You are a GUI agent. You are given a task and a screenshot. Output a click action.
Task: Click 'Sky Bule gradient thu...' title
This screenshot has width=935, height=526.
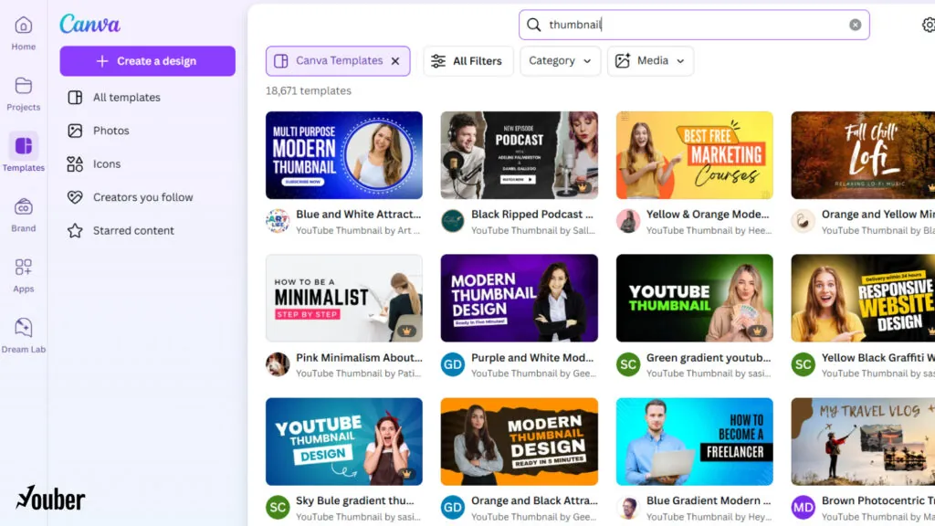coord(355,500)
